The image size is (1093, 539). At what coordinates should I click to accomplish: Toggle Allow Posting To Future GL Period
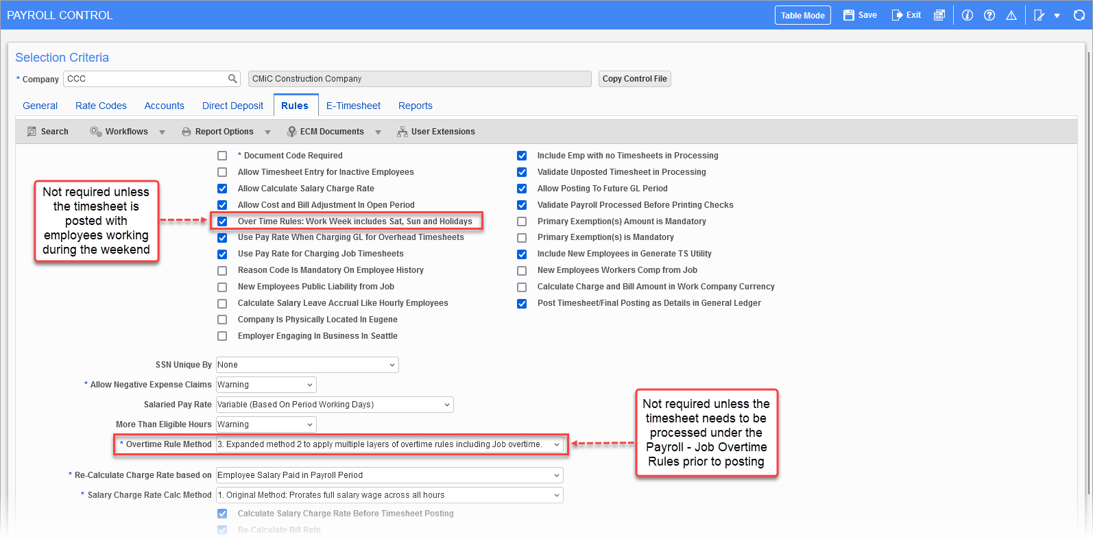click(x=522, y=189)
